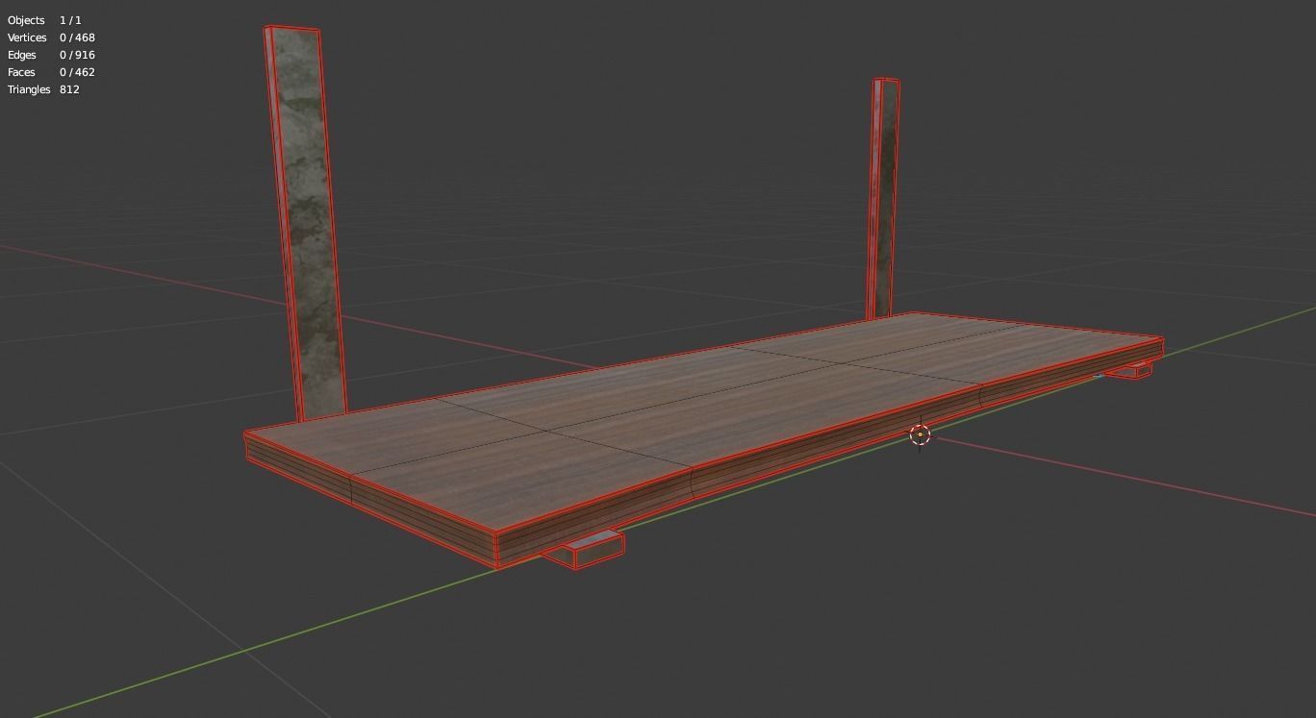Viewport: 1316px width, 718px height.
Task: Click the front support block under the platform
Action: coord(583,550)
